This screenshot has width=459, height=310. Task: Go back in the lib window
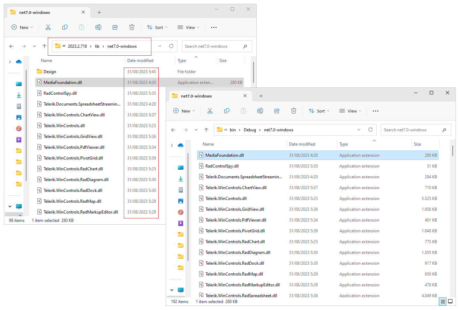[x=12, y=46]
